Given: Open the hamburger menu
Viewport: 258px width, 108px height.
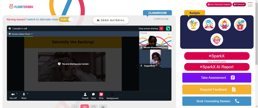Looking at the screenshot, I should click(250, 4).
